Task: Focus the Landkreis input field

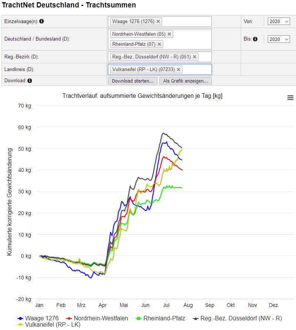Action: tap(197, 70)
